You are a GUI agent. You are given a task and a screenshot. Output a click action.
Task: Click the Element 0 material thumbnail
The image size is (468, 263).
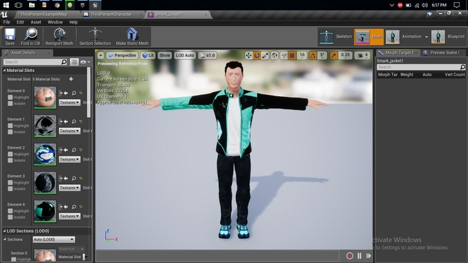coord(45,98)
